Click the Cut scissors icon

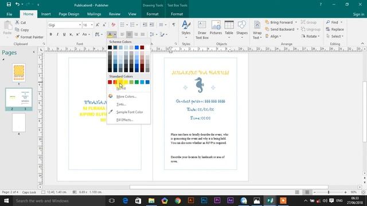17,22
